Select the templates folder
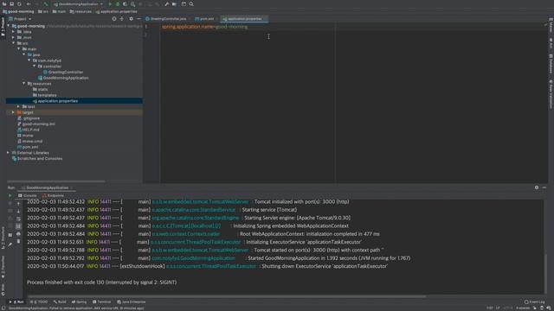This screenshot has width=554, height=311. [44, 95]
